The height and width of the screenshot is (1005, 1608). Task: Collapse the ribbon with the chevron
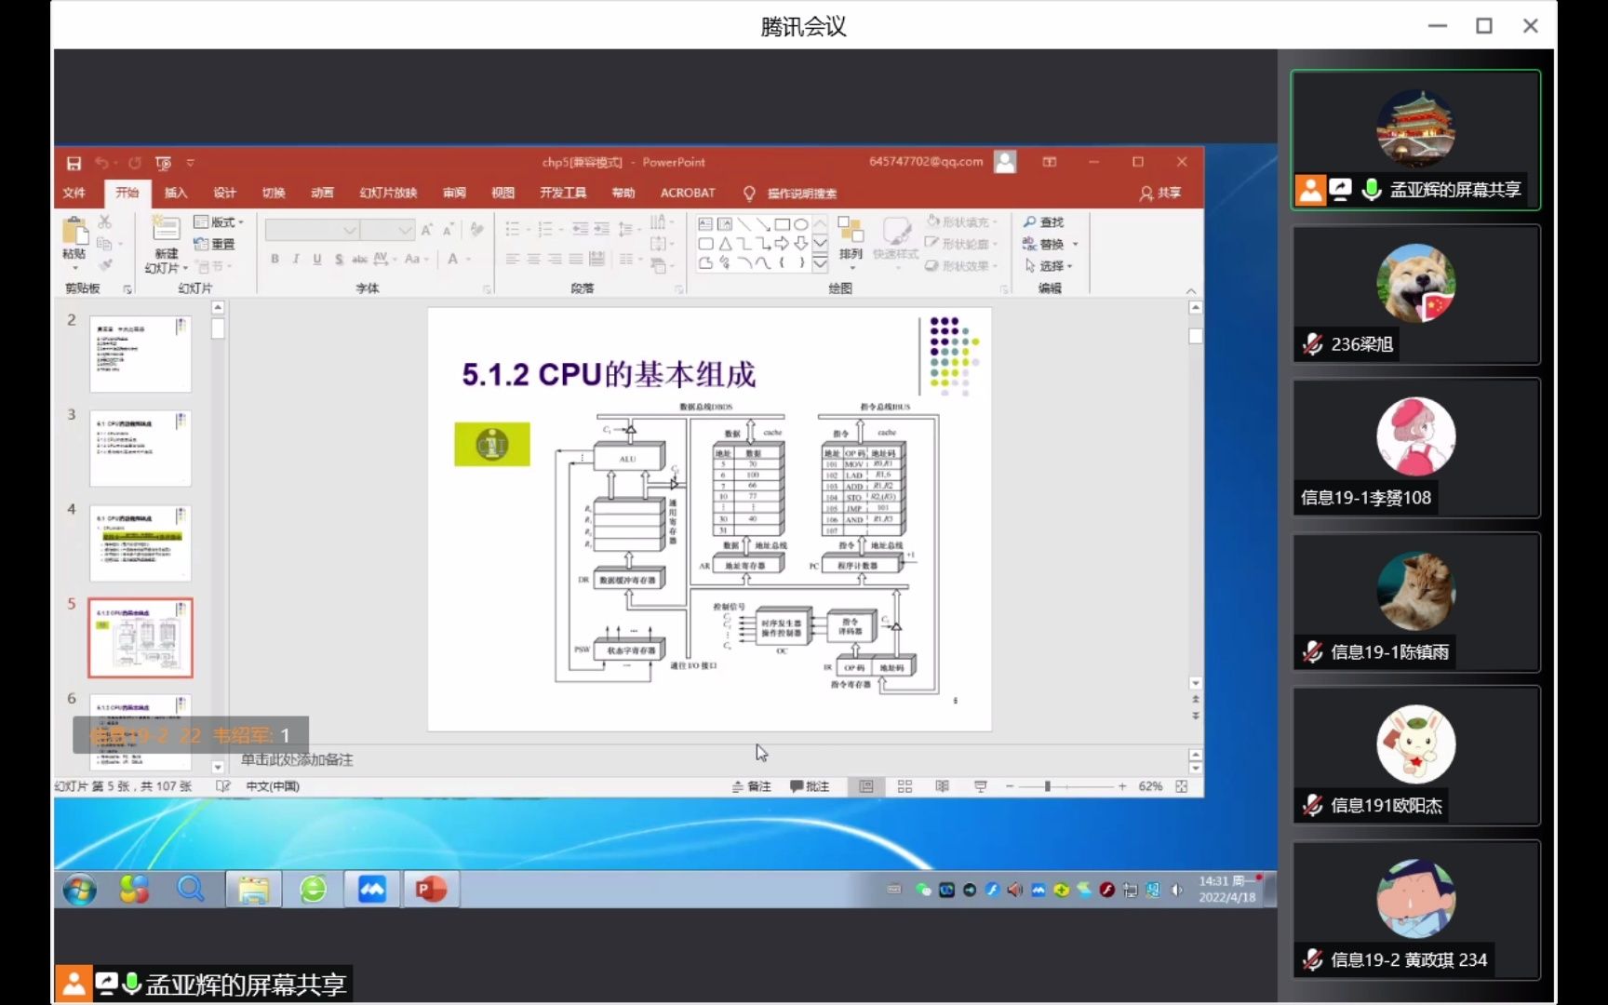(1191, 291)
